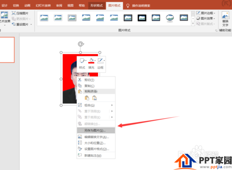Click the Compress Pictures (压缩图片) icon
This screenshot has height=170, width=232.
pyautogui.click(x=13, y=13)
